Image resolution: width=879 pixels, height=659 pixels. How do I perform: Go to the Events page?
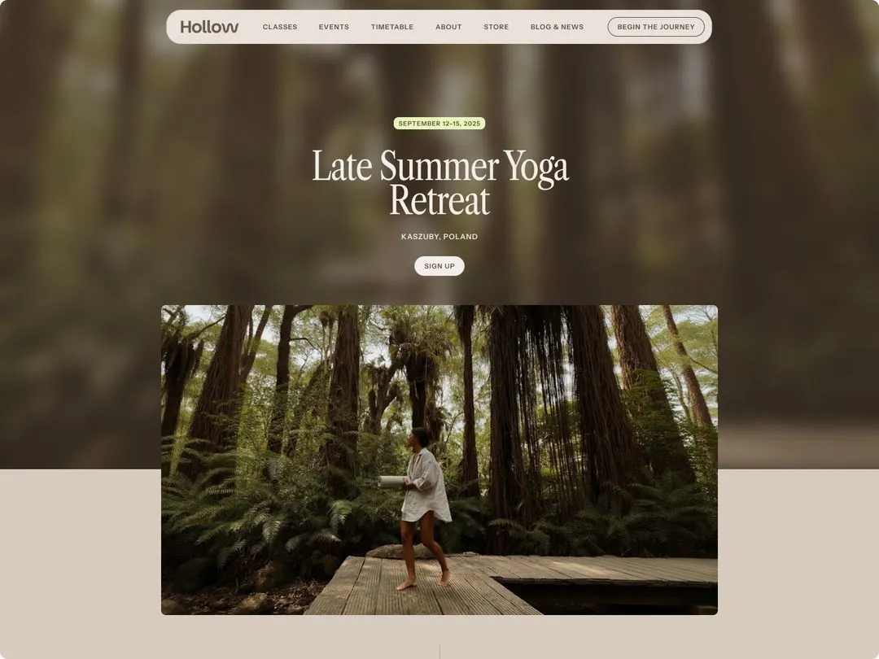click(334, 27)
